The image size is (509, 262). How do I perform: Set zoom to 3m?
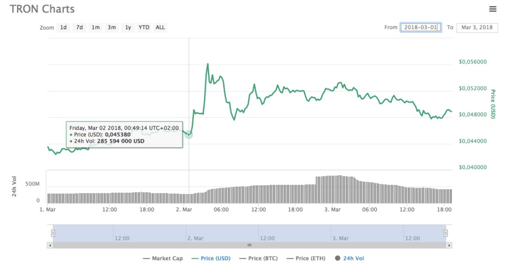pyautogui.click(x=112, y=28)
